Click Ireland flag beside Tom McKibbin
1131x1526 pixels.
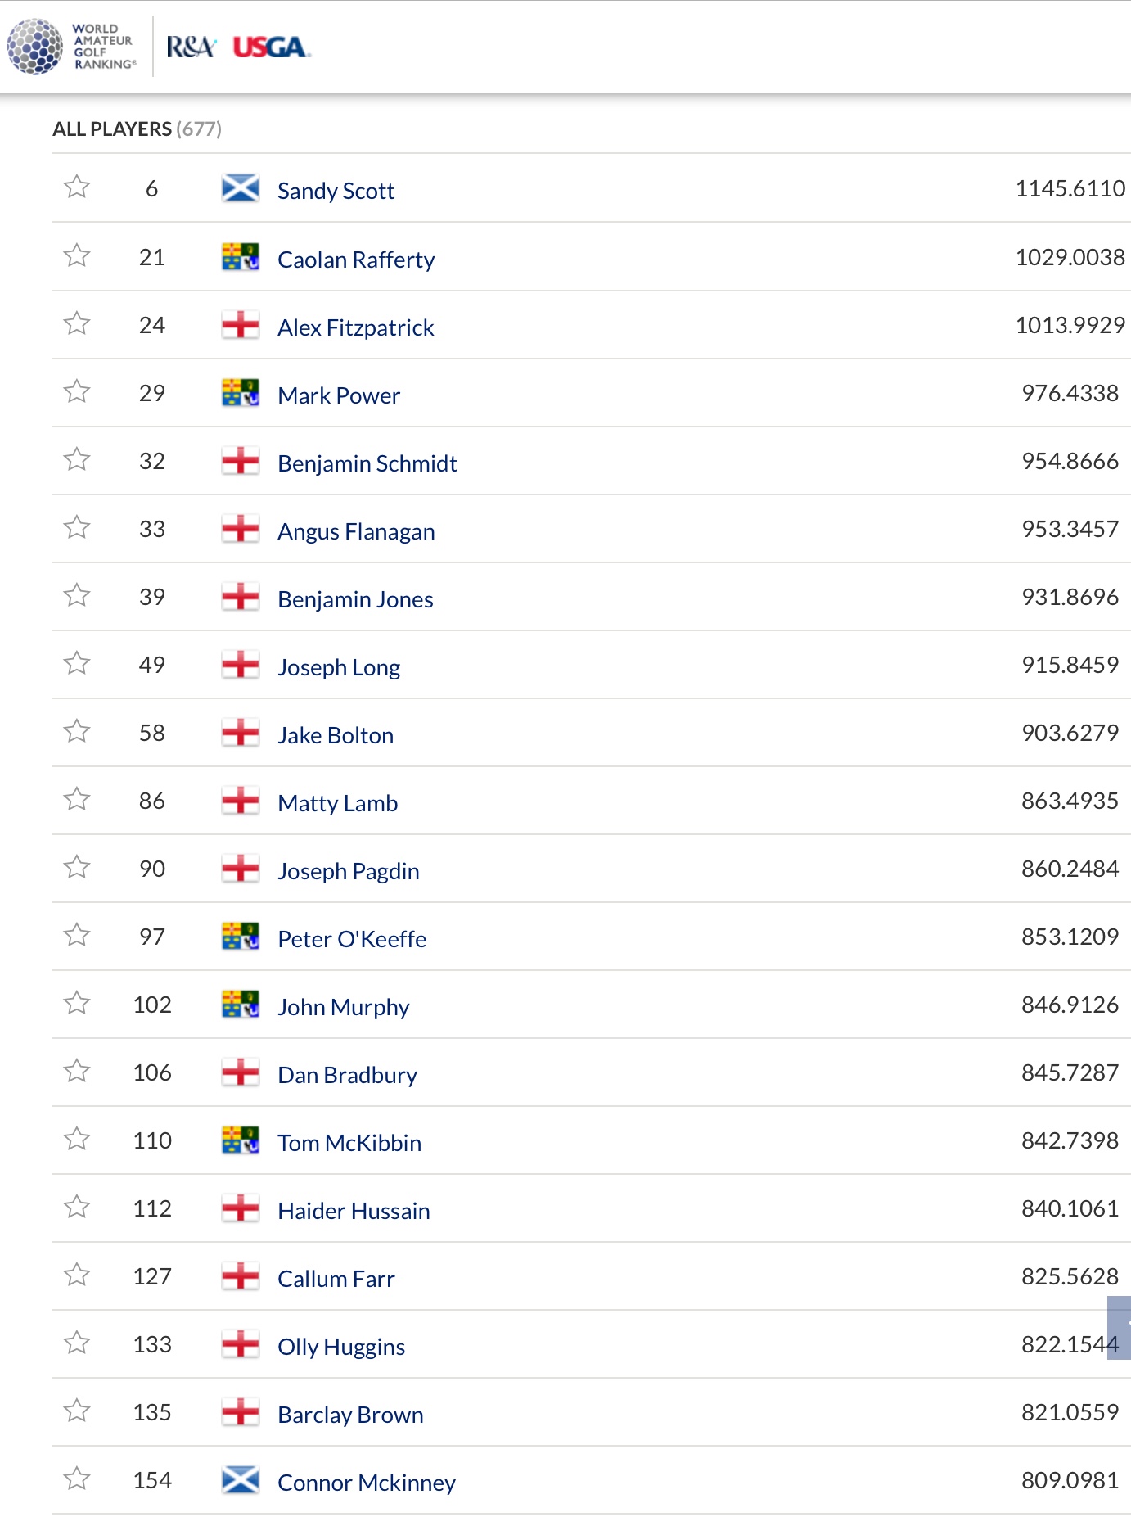(241, 1140)
